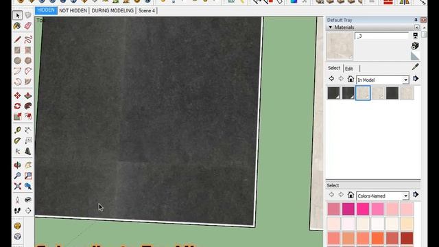Select the arrow Select tool

coord(18,15)
